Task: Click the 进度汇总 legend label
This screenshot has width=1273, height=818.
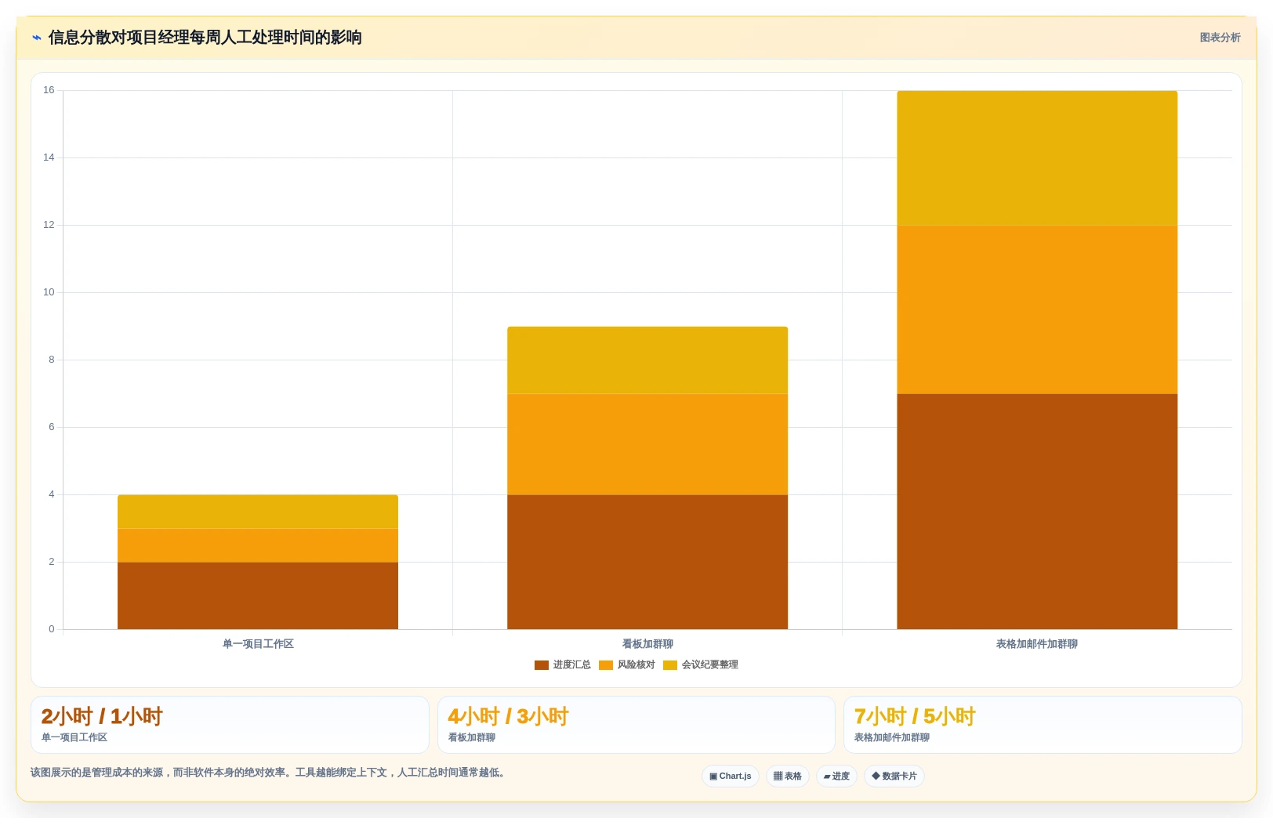Action: (x=571, y=665)
